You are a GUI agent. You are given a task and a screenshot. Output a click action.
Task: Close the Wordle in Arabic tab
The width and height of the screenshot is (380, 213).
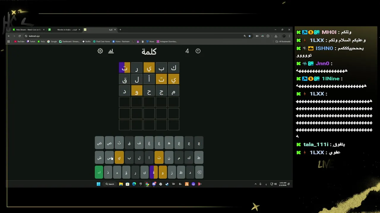click(x=79, y=30)
